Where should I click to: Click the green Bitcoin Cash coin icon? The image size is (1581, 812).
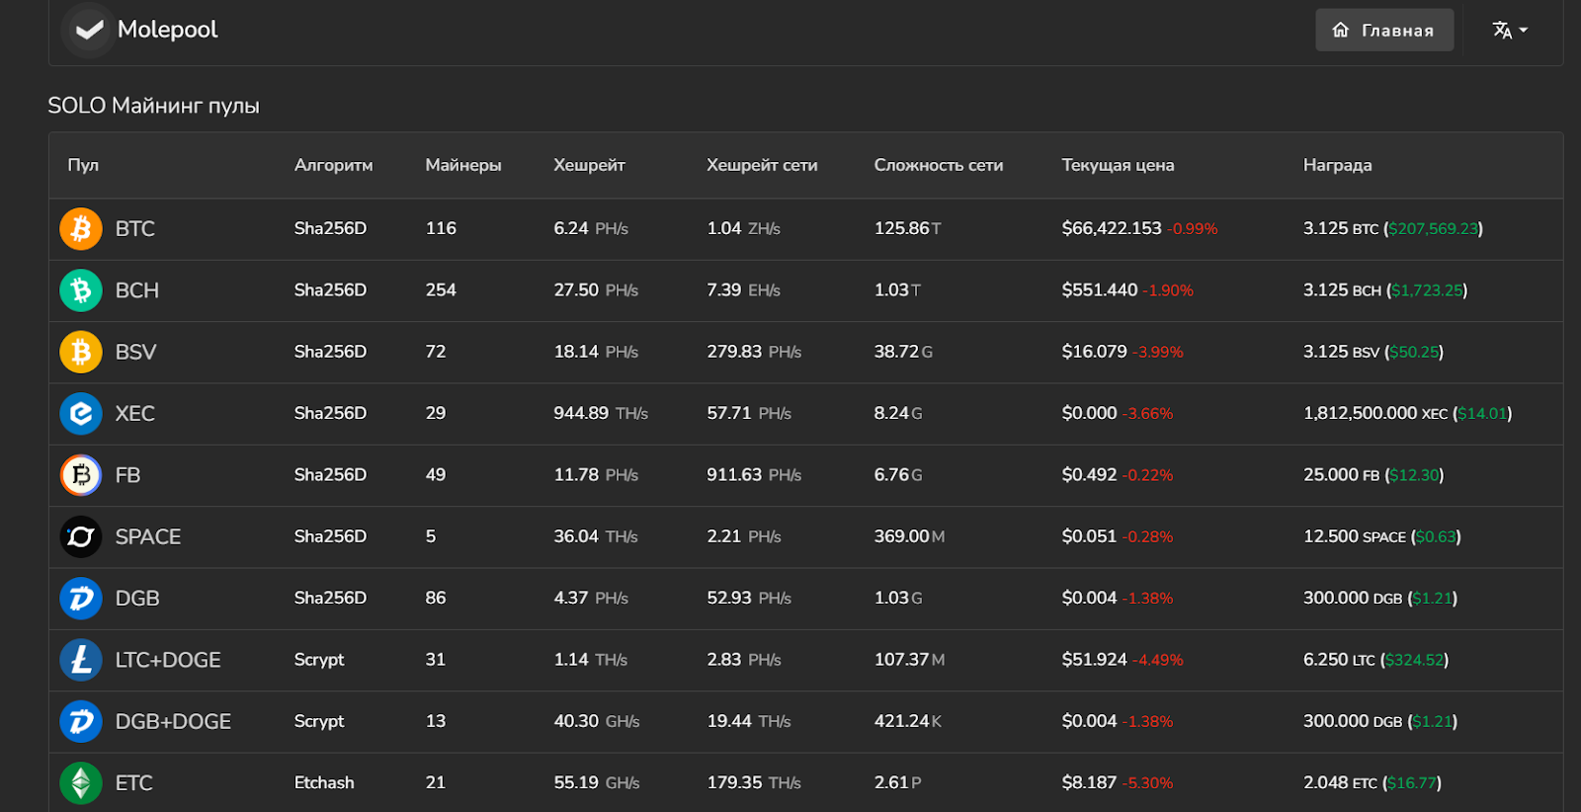(x=81, y=290)
